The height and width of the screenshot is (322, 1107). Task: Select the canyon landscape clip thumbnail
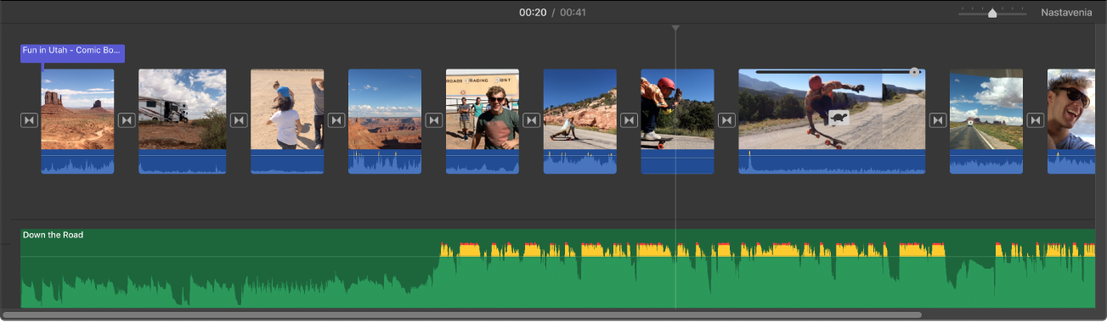[385, 109]
